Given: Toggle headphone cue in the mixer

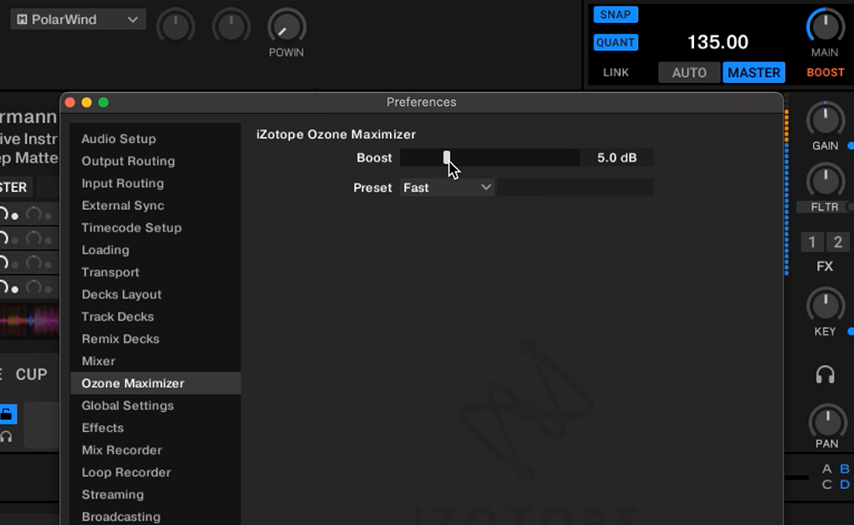Looking at the screenshot, I should pyautogui.click(x=825, y=375).
